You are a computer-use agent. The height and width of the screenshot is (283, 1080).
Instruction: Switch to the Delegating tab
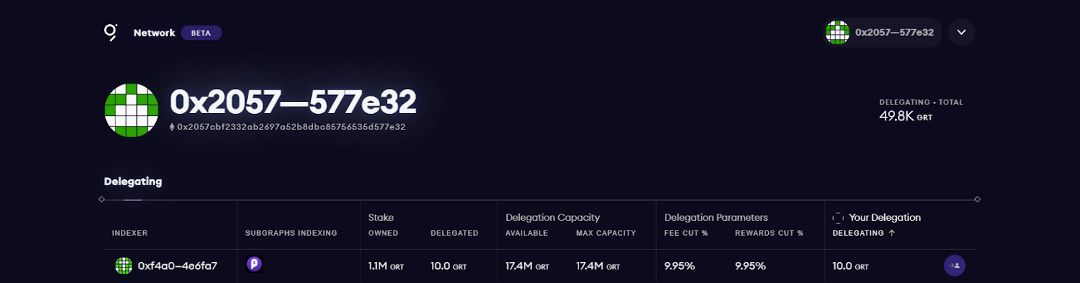(133, 181)
